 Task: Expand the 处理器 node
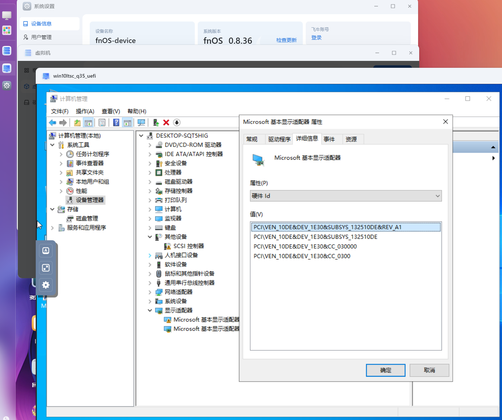150,172
